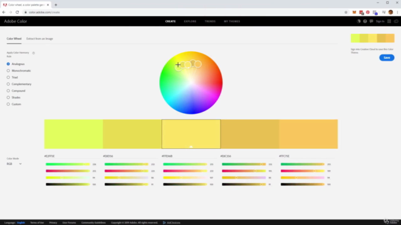Open the Color Mode RGB dropdown
This screenshot has height=225, width=401.
click(x=14, y=164)
